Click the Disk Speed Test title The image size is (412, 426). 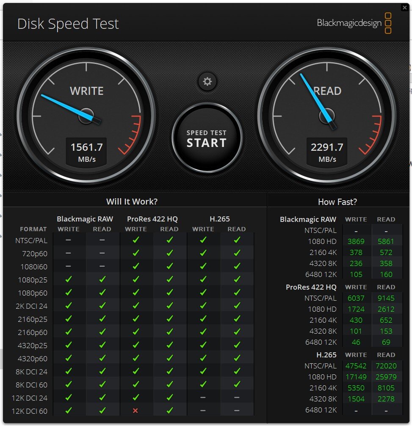(68, 24)
